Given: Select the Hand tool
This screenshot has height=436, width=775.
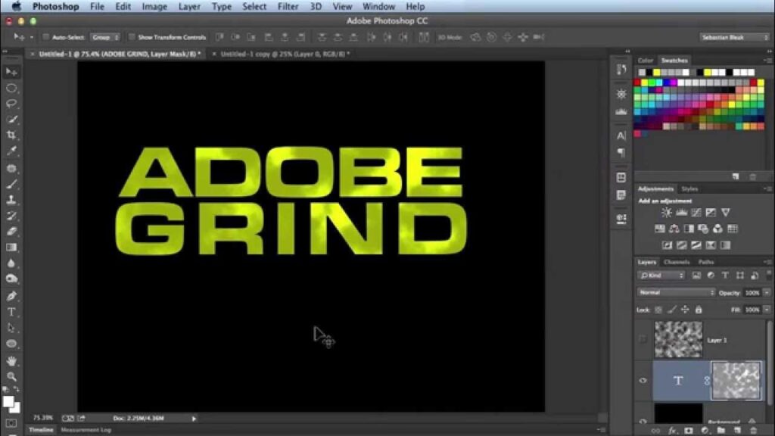Looking at the screenshot, I should (x=11, y=360).
